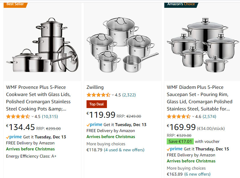Click the WMF Diadem Plus star rating
The width and height of the screenshot is (240, 178).
(179, 116)
